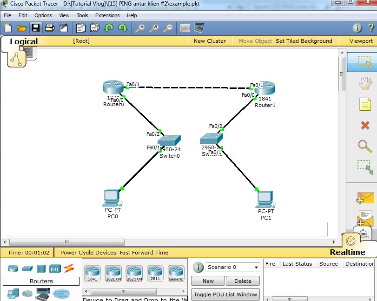Choose the Inspect magnifier tool
Viewport: 377px width, 301px height.
(x=365, y=146)
